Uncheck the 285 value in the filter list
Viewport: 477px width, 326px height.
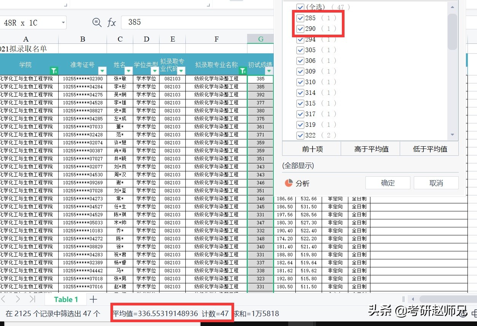300,18
